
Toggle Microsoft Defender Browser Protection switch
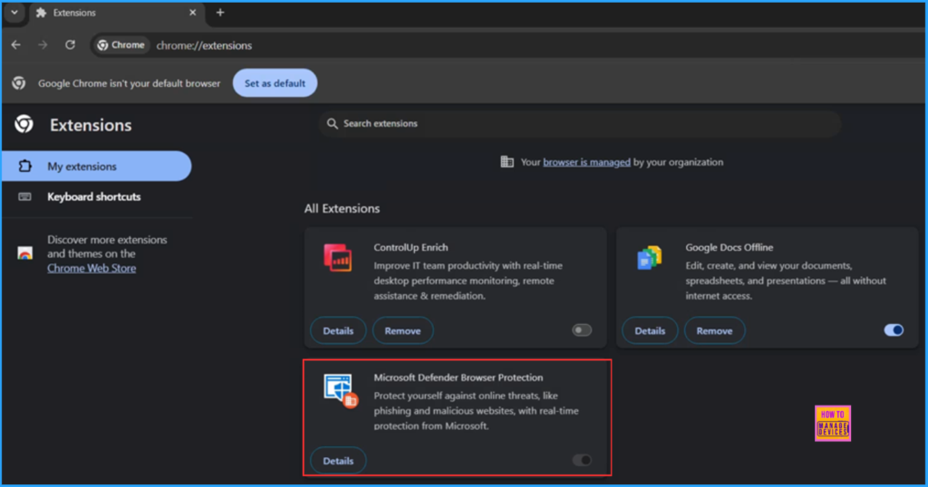[582, 461]
